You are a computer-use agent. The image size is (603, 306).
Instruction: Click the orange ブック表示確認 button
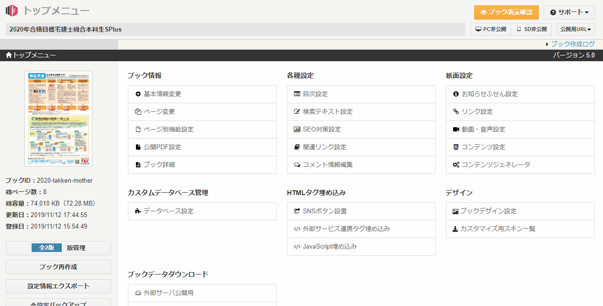[x=506, y=12]
